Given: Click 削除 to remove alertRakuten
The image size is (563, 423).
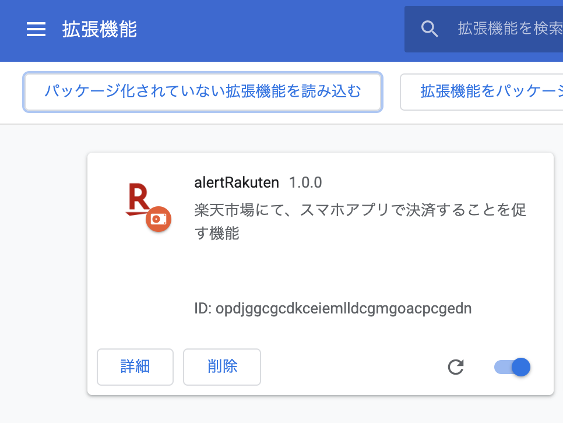Looking at the screenshot, I should (222, 366).
